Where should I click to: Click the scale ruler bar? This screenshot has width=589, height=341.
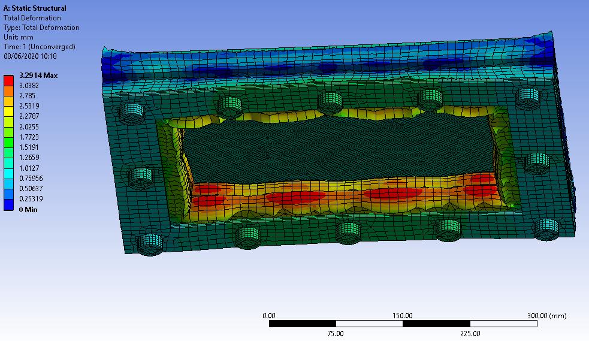pos(403,324)
